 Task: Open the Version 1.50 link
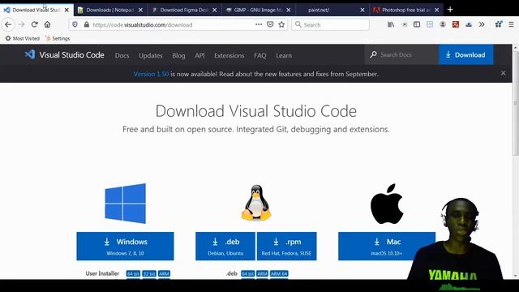tap(152, 74)
